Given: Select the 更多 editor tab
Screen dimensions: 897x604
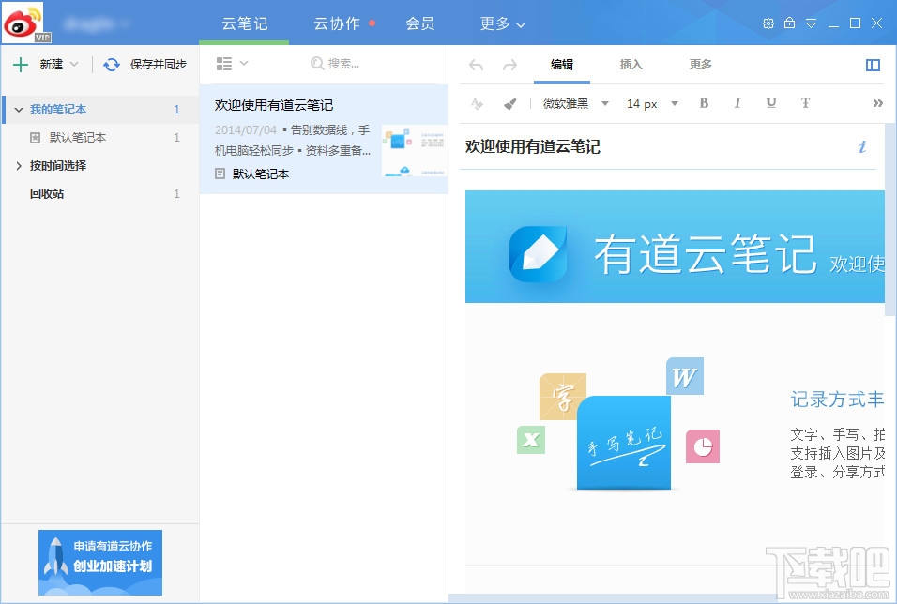Looking at the screenshot, I should pyautogui.click(x=700, y=65).
